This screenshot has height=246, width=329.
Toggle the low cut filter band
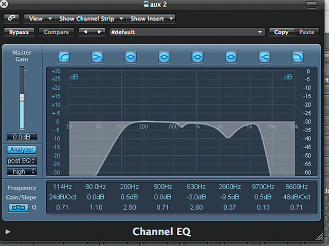pos(64,57)
